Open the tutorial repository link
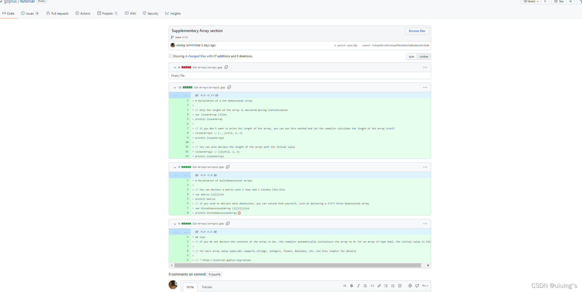The width and height of the screenshot is (582, 292). click(27, 2)
